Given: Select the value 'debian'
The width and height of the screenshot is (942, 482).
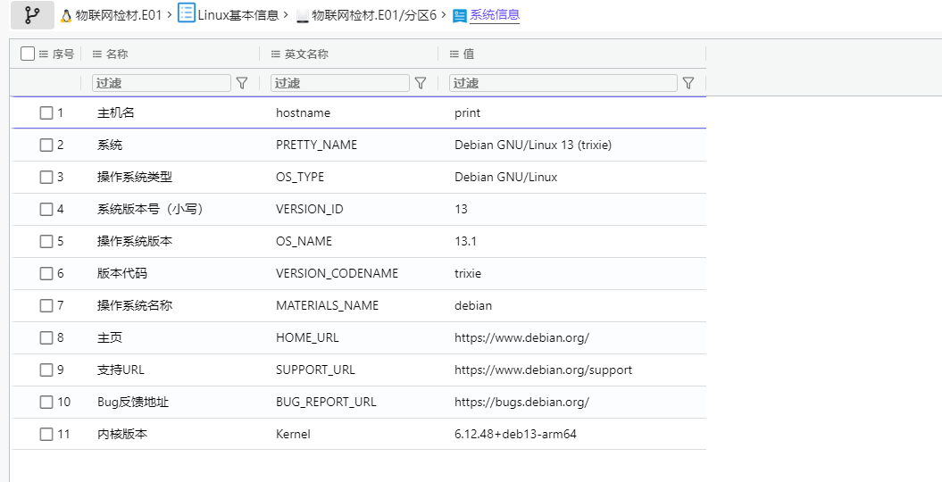Looking at the screenshot, I should 473,305.
